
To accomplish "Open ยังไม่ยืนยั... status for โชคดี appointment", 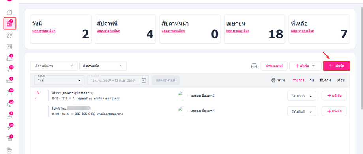I will tap(302, 111).
